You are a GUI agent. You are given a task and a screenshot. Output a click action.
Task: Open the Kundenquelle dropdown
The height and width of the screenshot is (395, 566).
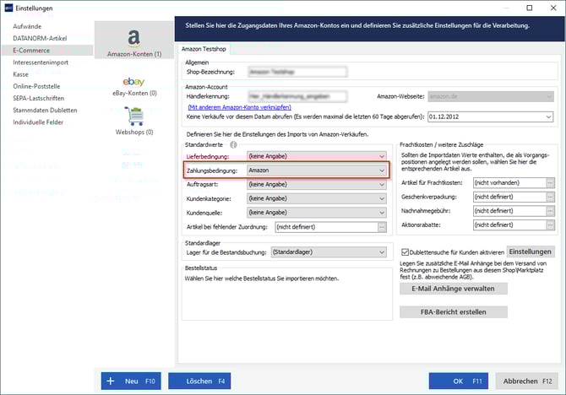coord(317,213)
